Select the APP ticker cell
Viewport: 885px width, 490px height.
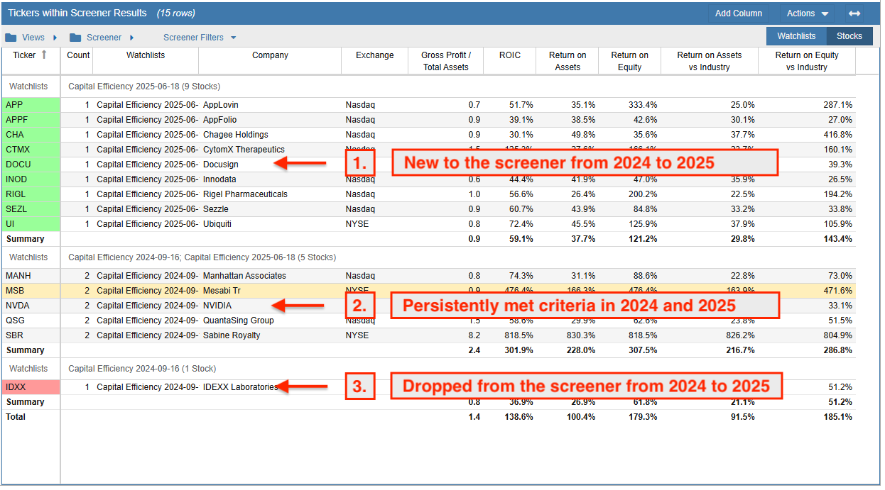pyautogui.click(x=31, y=105)
